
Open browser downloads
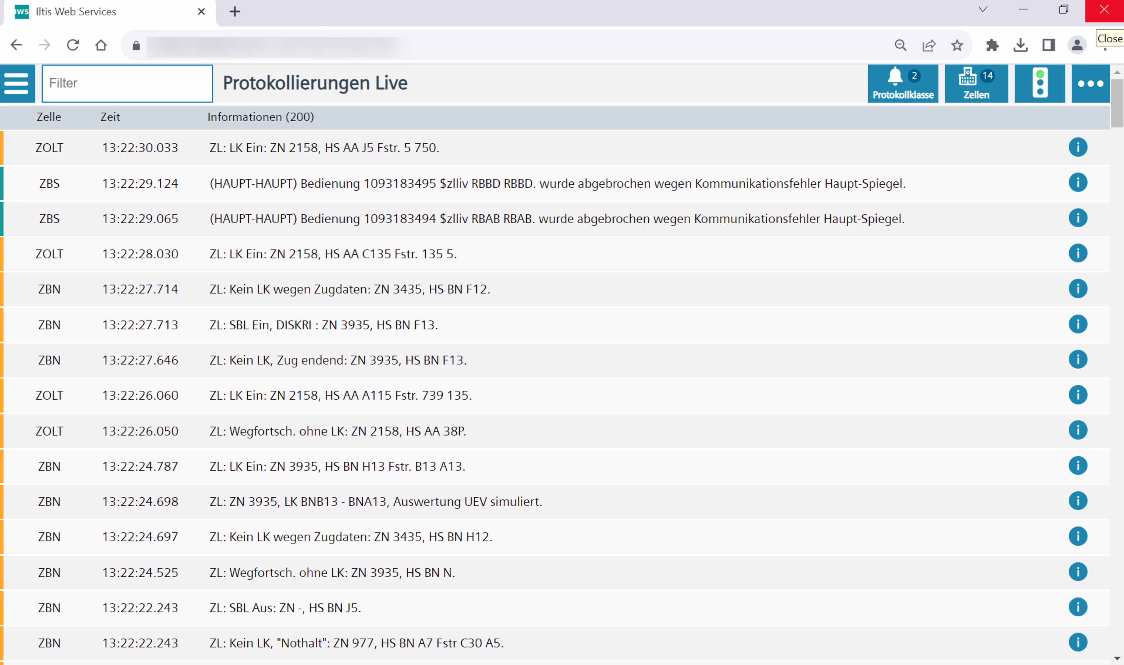pyautogui.click(x=1020, y=45)
